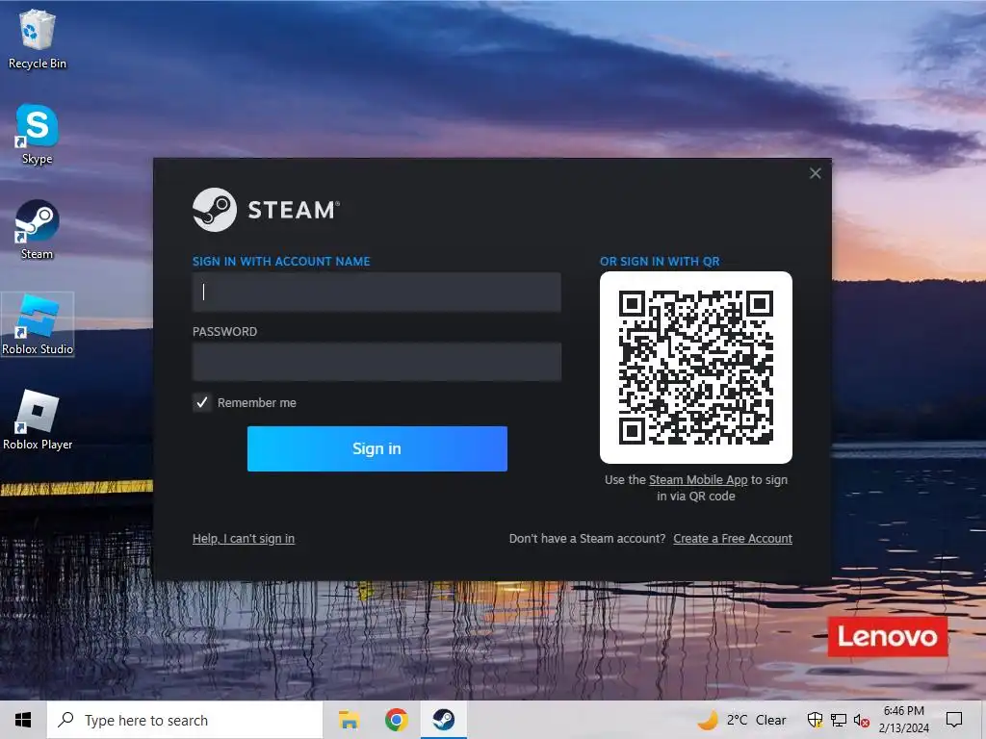986x739 pixels.
Task: Click the Steam logo in the sign-in dialog
Action: point(266,210)
